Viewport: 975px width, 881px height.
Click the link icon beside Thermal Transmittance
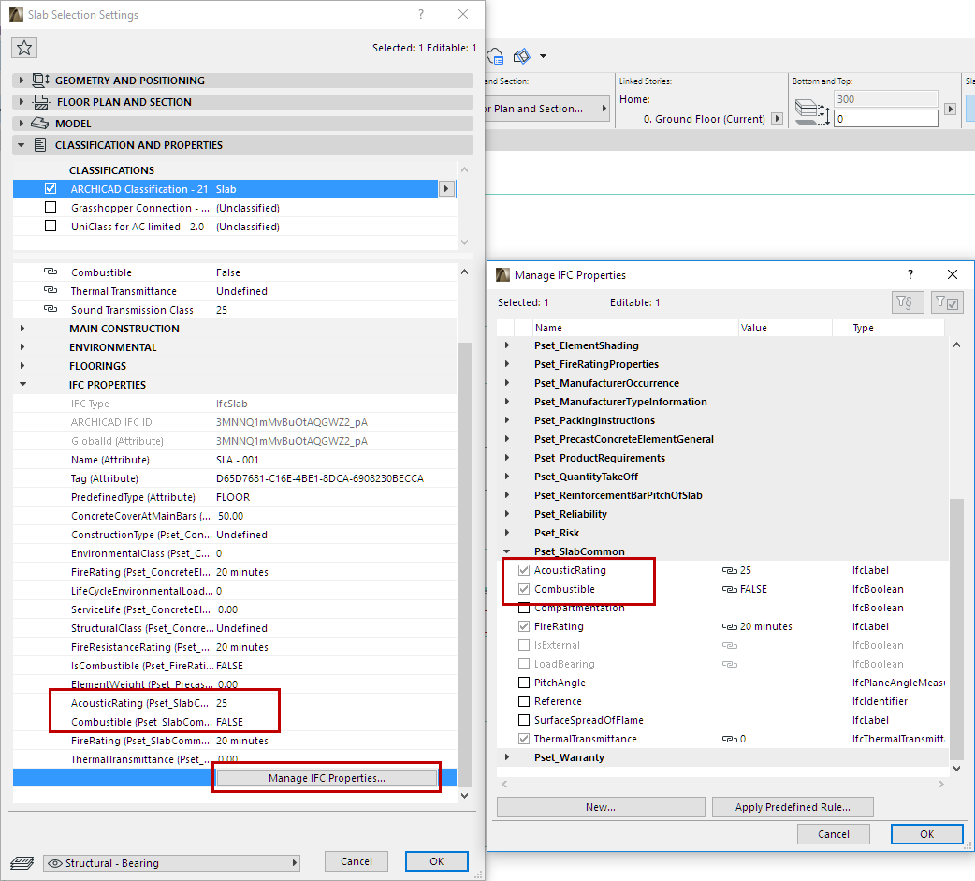[x=51, y=290]
